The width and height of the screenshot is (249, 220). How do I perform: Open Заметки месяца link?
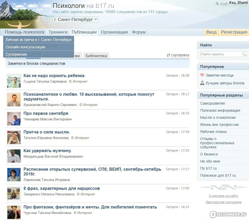click(x=220, y=75)
